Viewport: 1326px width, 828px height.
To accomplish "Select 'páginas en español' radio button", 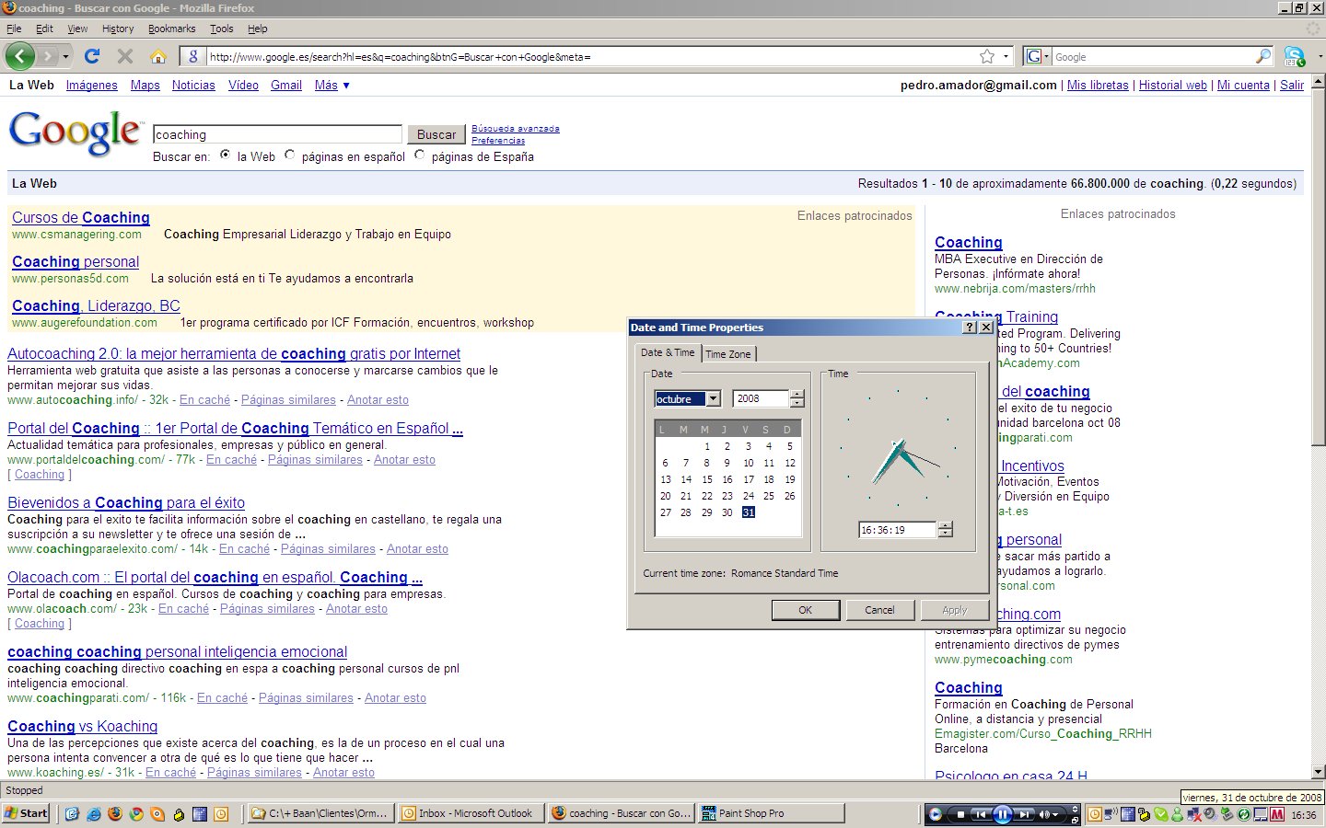I will click(x=290, y=155).
